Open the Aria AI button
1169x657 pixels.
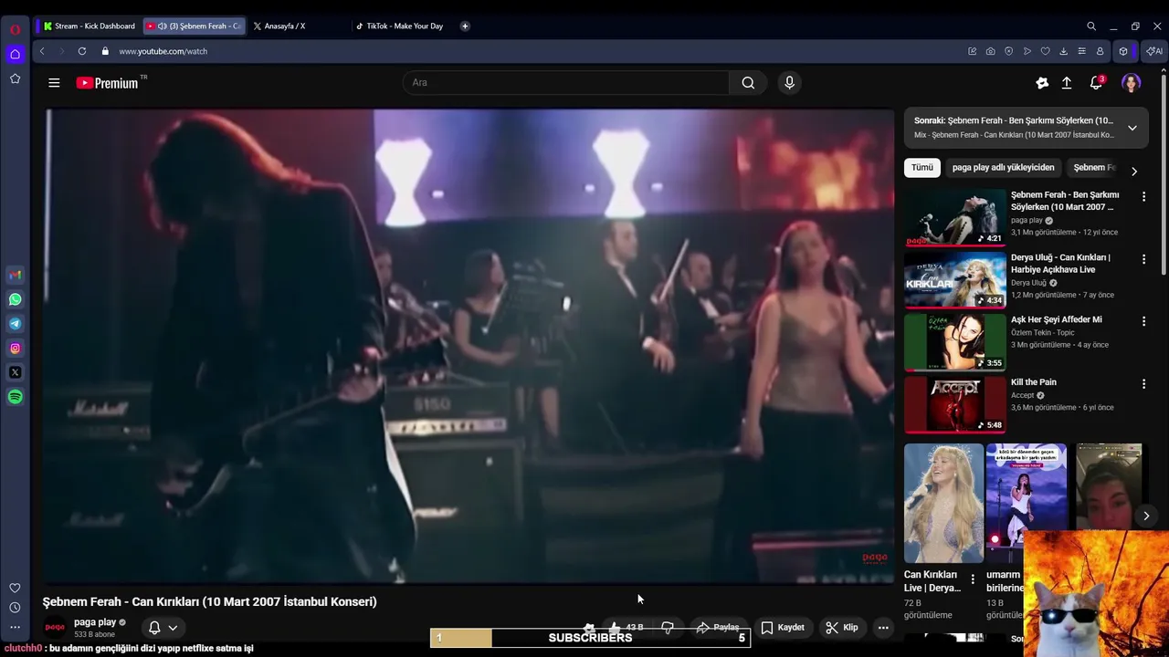click(x=1154, y=51)
